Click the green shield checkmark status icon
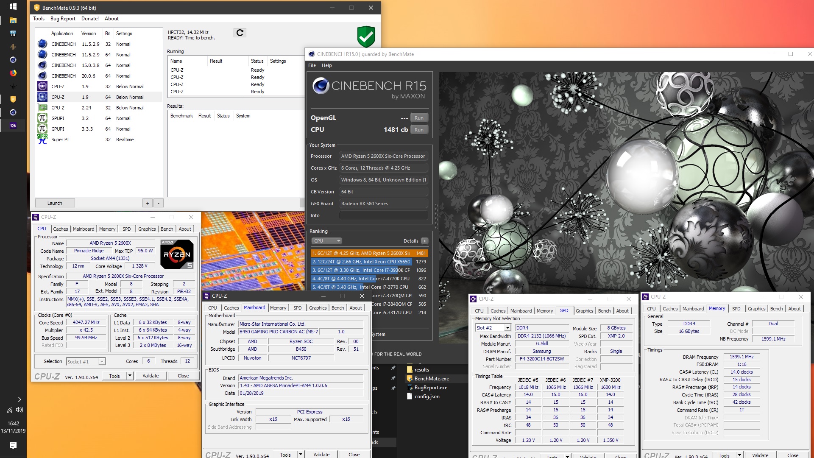Screen dimensions: 814x458 (x=366, y=36)
